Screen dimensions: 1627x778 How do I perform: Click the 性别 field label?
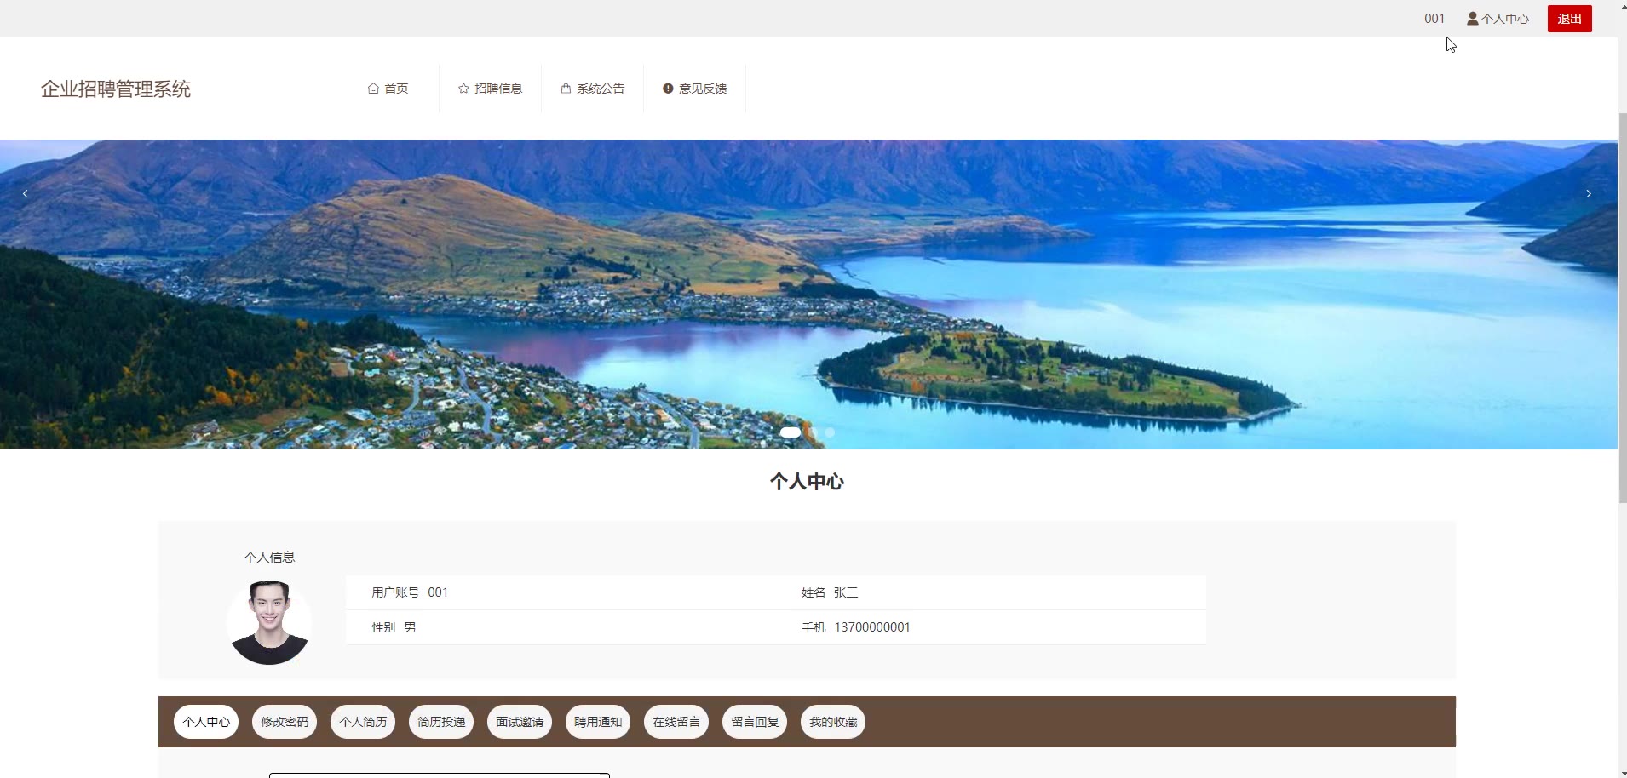[383, 627]
